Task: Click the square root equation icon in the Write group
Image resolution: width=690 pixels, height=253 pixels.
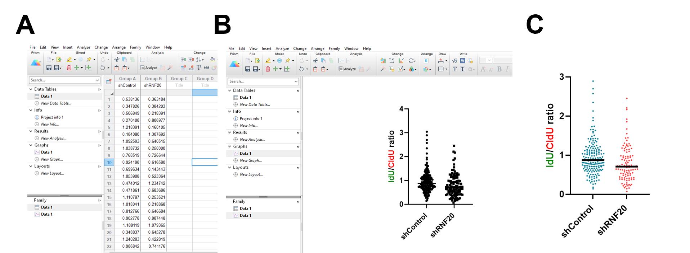Action: pos(455,61)
